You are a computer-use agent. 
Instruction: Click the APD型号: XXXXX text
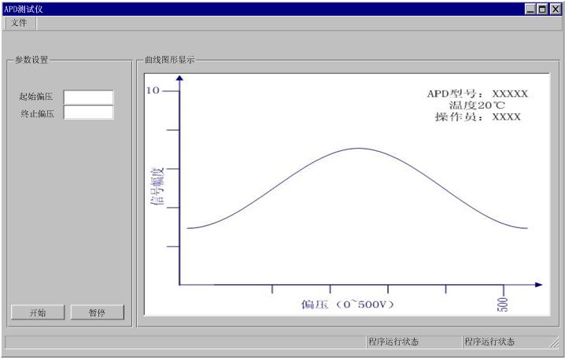(x=477, y=94)
